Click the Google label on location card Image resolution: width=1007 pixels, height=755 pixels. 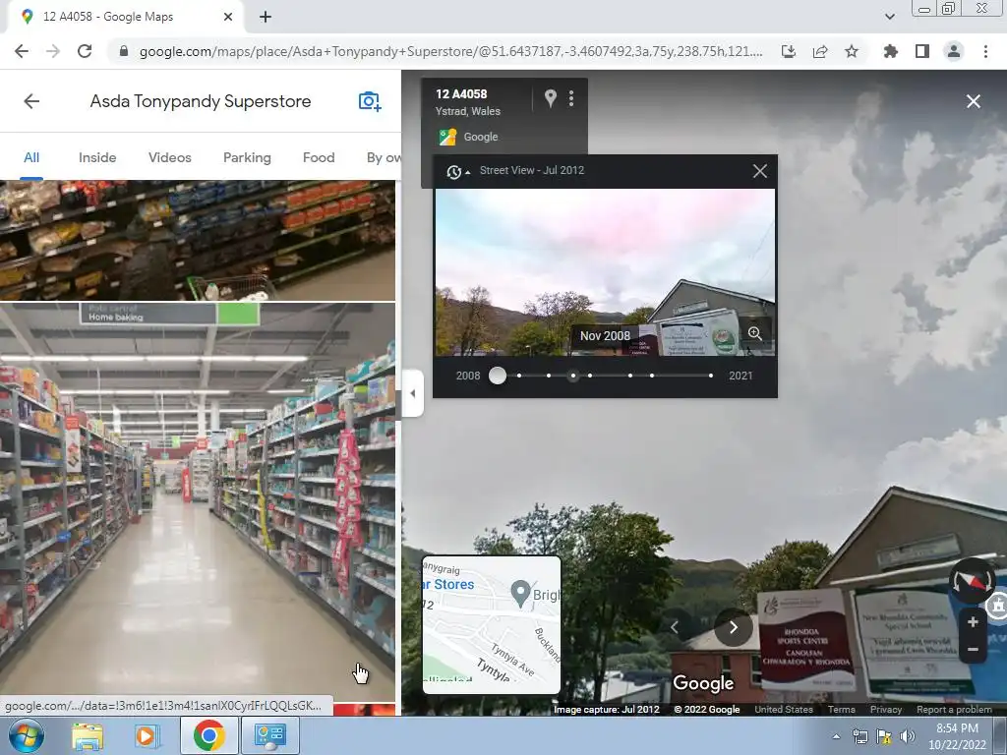[x=480, y=137]
